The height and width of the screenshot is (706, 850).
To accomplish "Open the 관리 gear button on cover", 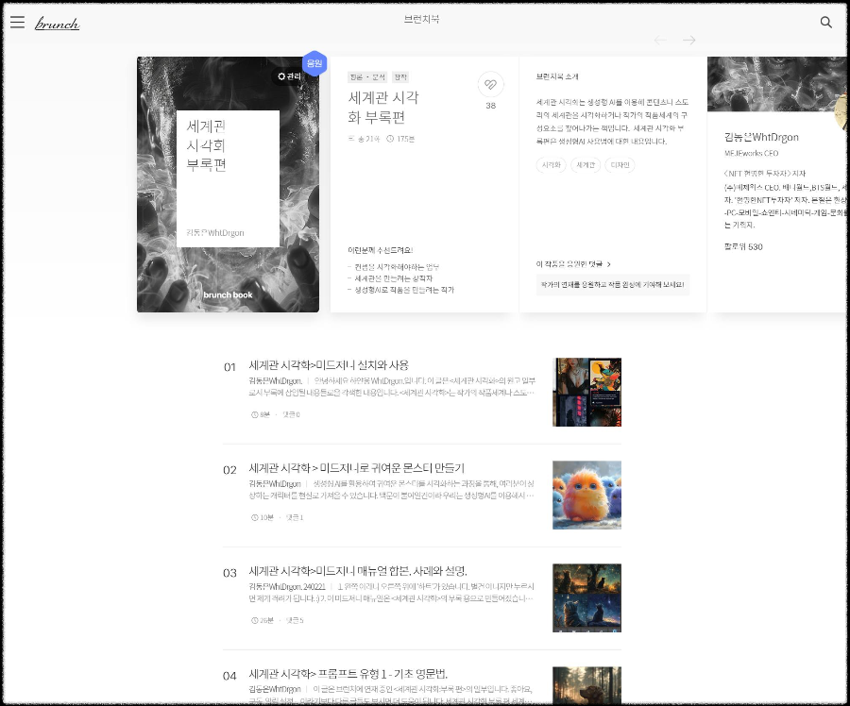I will [289, 76].
